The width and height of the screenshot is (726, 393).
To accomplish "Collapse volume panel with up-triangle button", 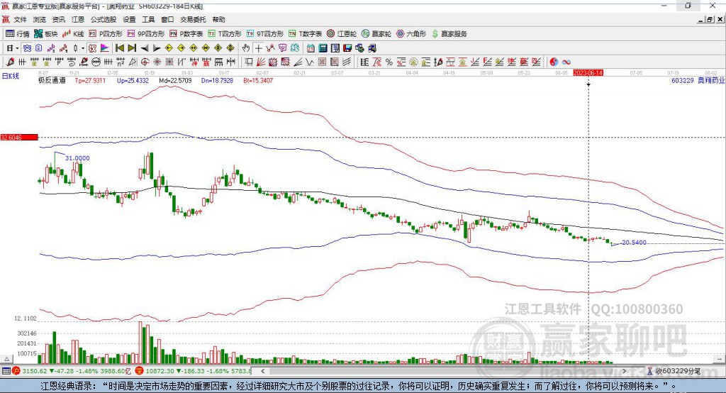I will pos(6,359).
